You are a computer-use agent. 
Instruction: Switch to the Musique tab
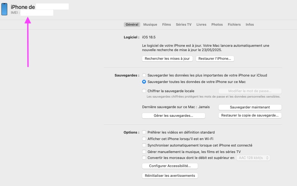tap(150, 24)
